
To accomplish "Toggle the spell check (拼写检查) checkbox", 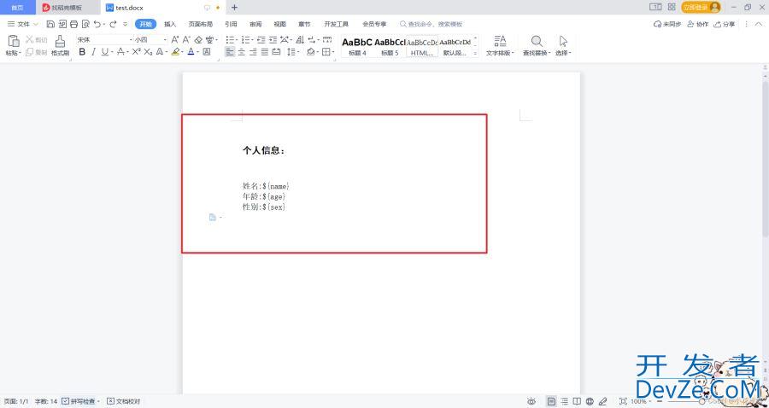I will [65, 401].
